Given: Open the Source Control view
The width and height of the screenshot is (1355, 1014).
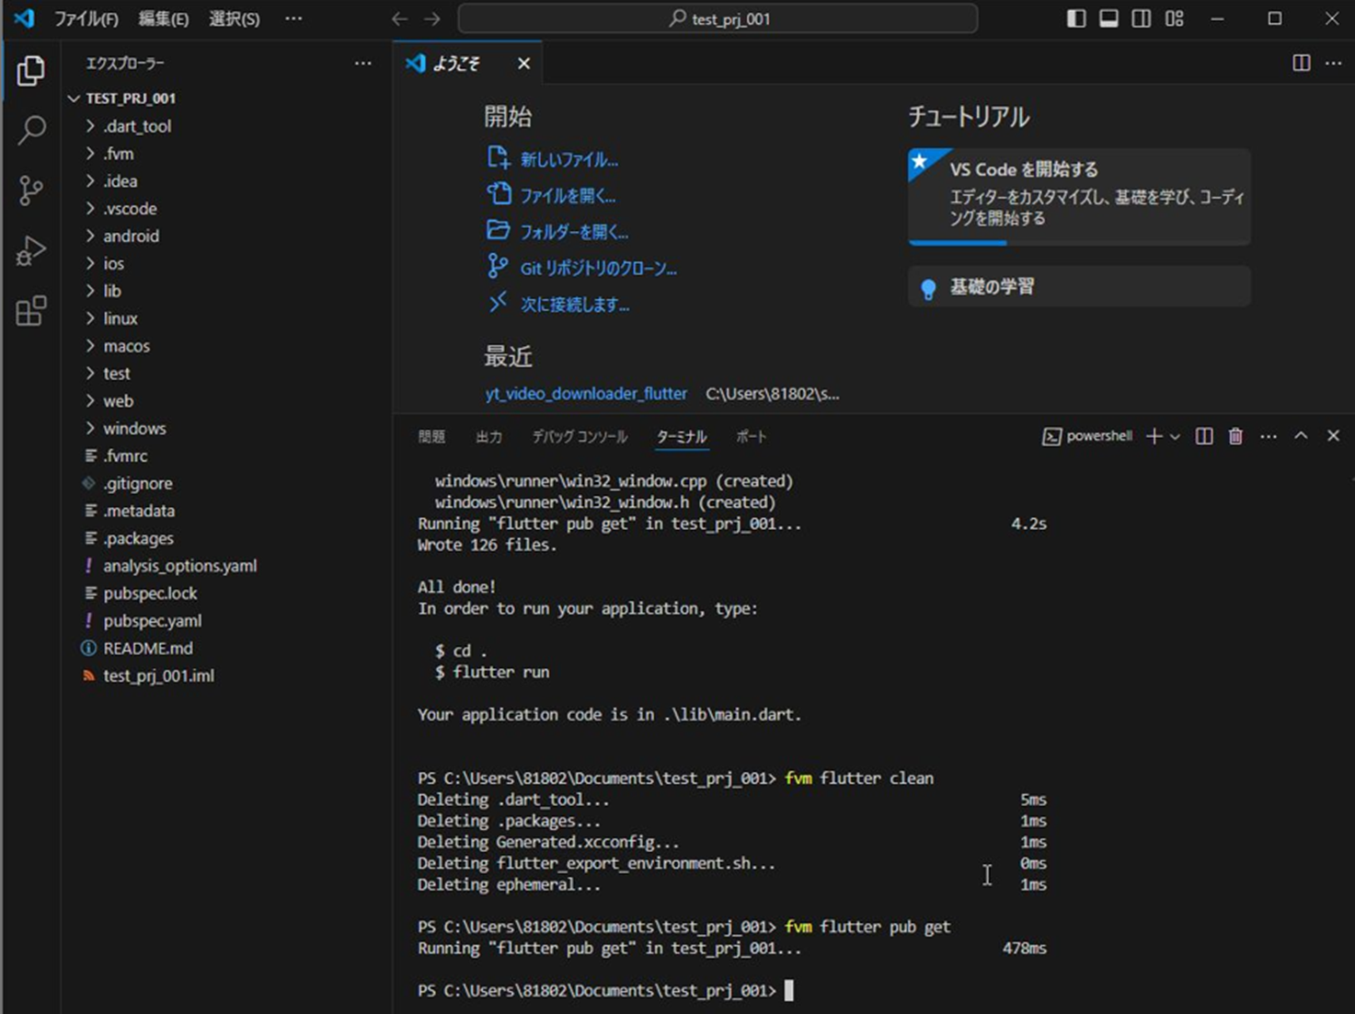Looking at the screenshot, I should click(x=31, y=190).
